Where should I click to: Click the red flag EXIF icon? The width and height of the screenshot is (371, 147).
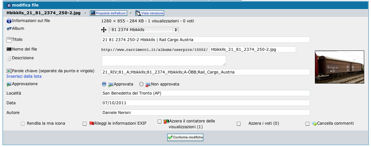point(91,123)
